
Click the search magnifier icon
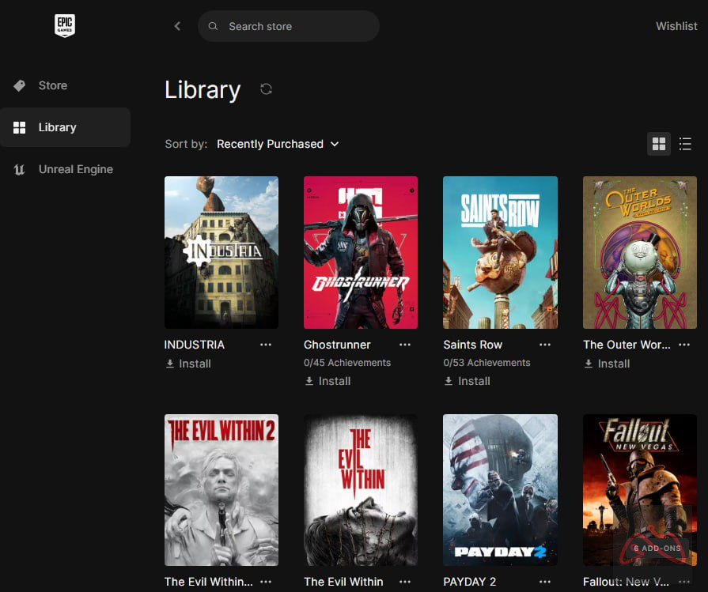[213, 26]
